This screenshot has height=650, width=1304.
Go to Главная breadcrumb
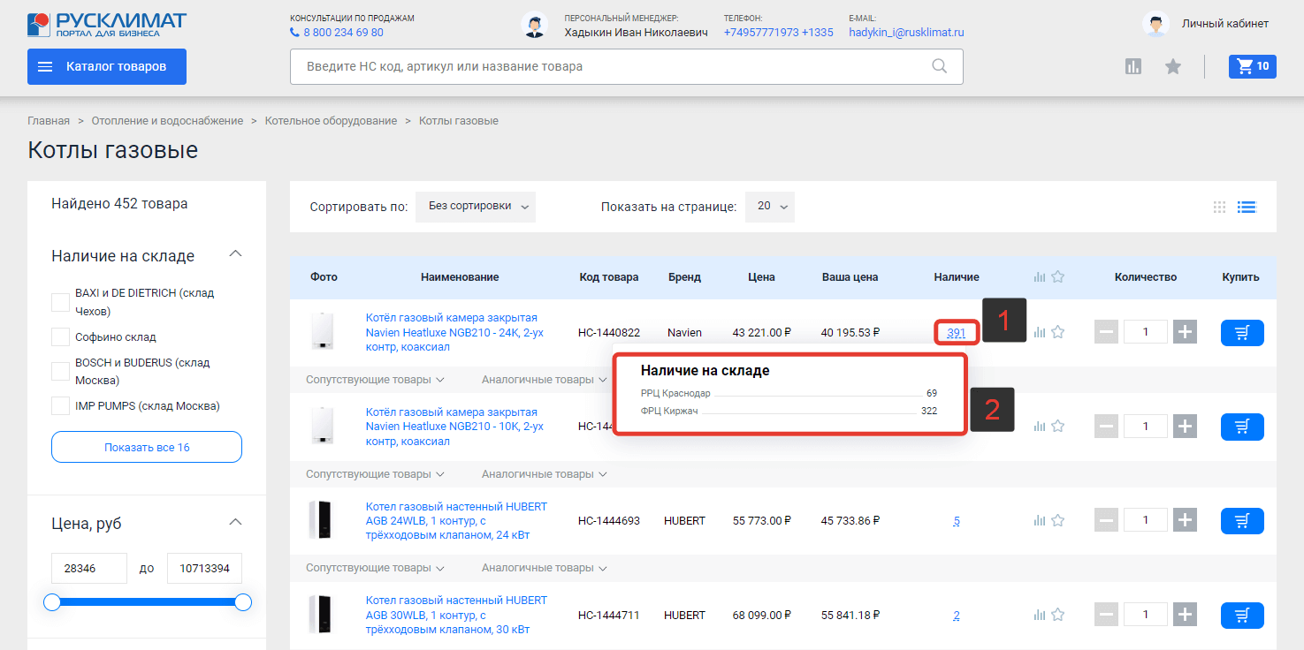49,121
